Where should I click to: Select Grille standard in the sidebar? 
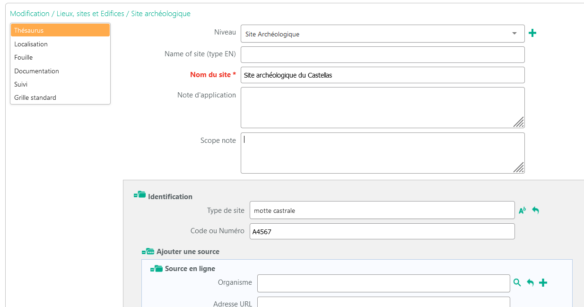click(x=35, y=97)
